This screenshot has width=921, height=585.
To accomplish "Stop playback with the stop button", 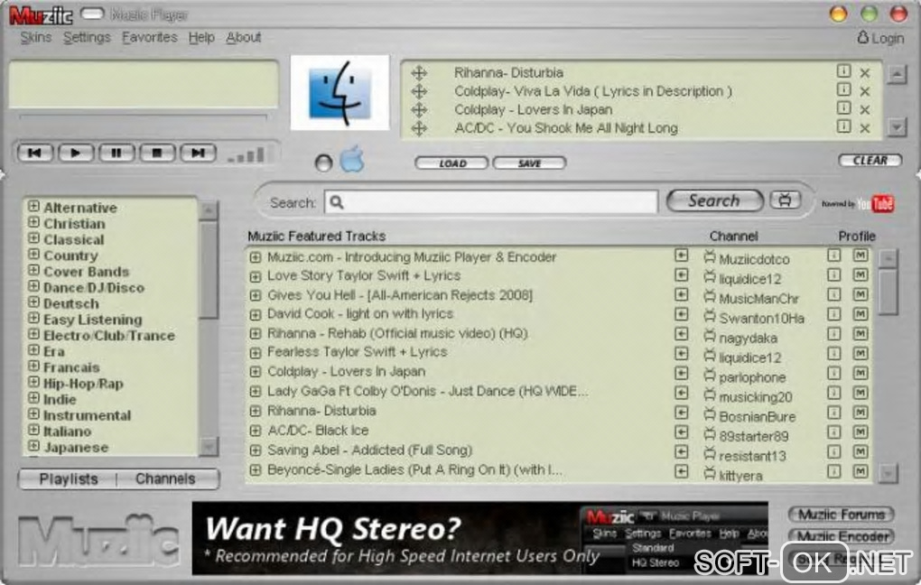I will (x=157, y=153).
